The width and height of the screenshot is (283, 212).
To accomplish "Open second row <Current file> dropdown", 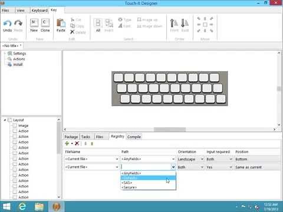I will click(117, 167).
